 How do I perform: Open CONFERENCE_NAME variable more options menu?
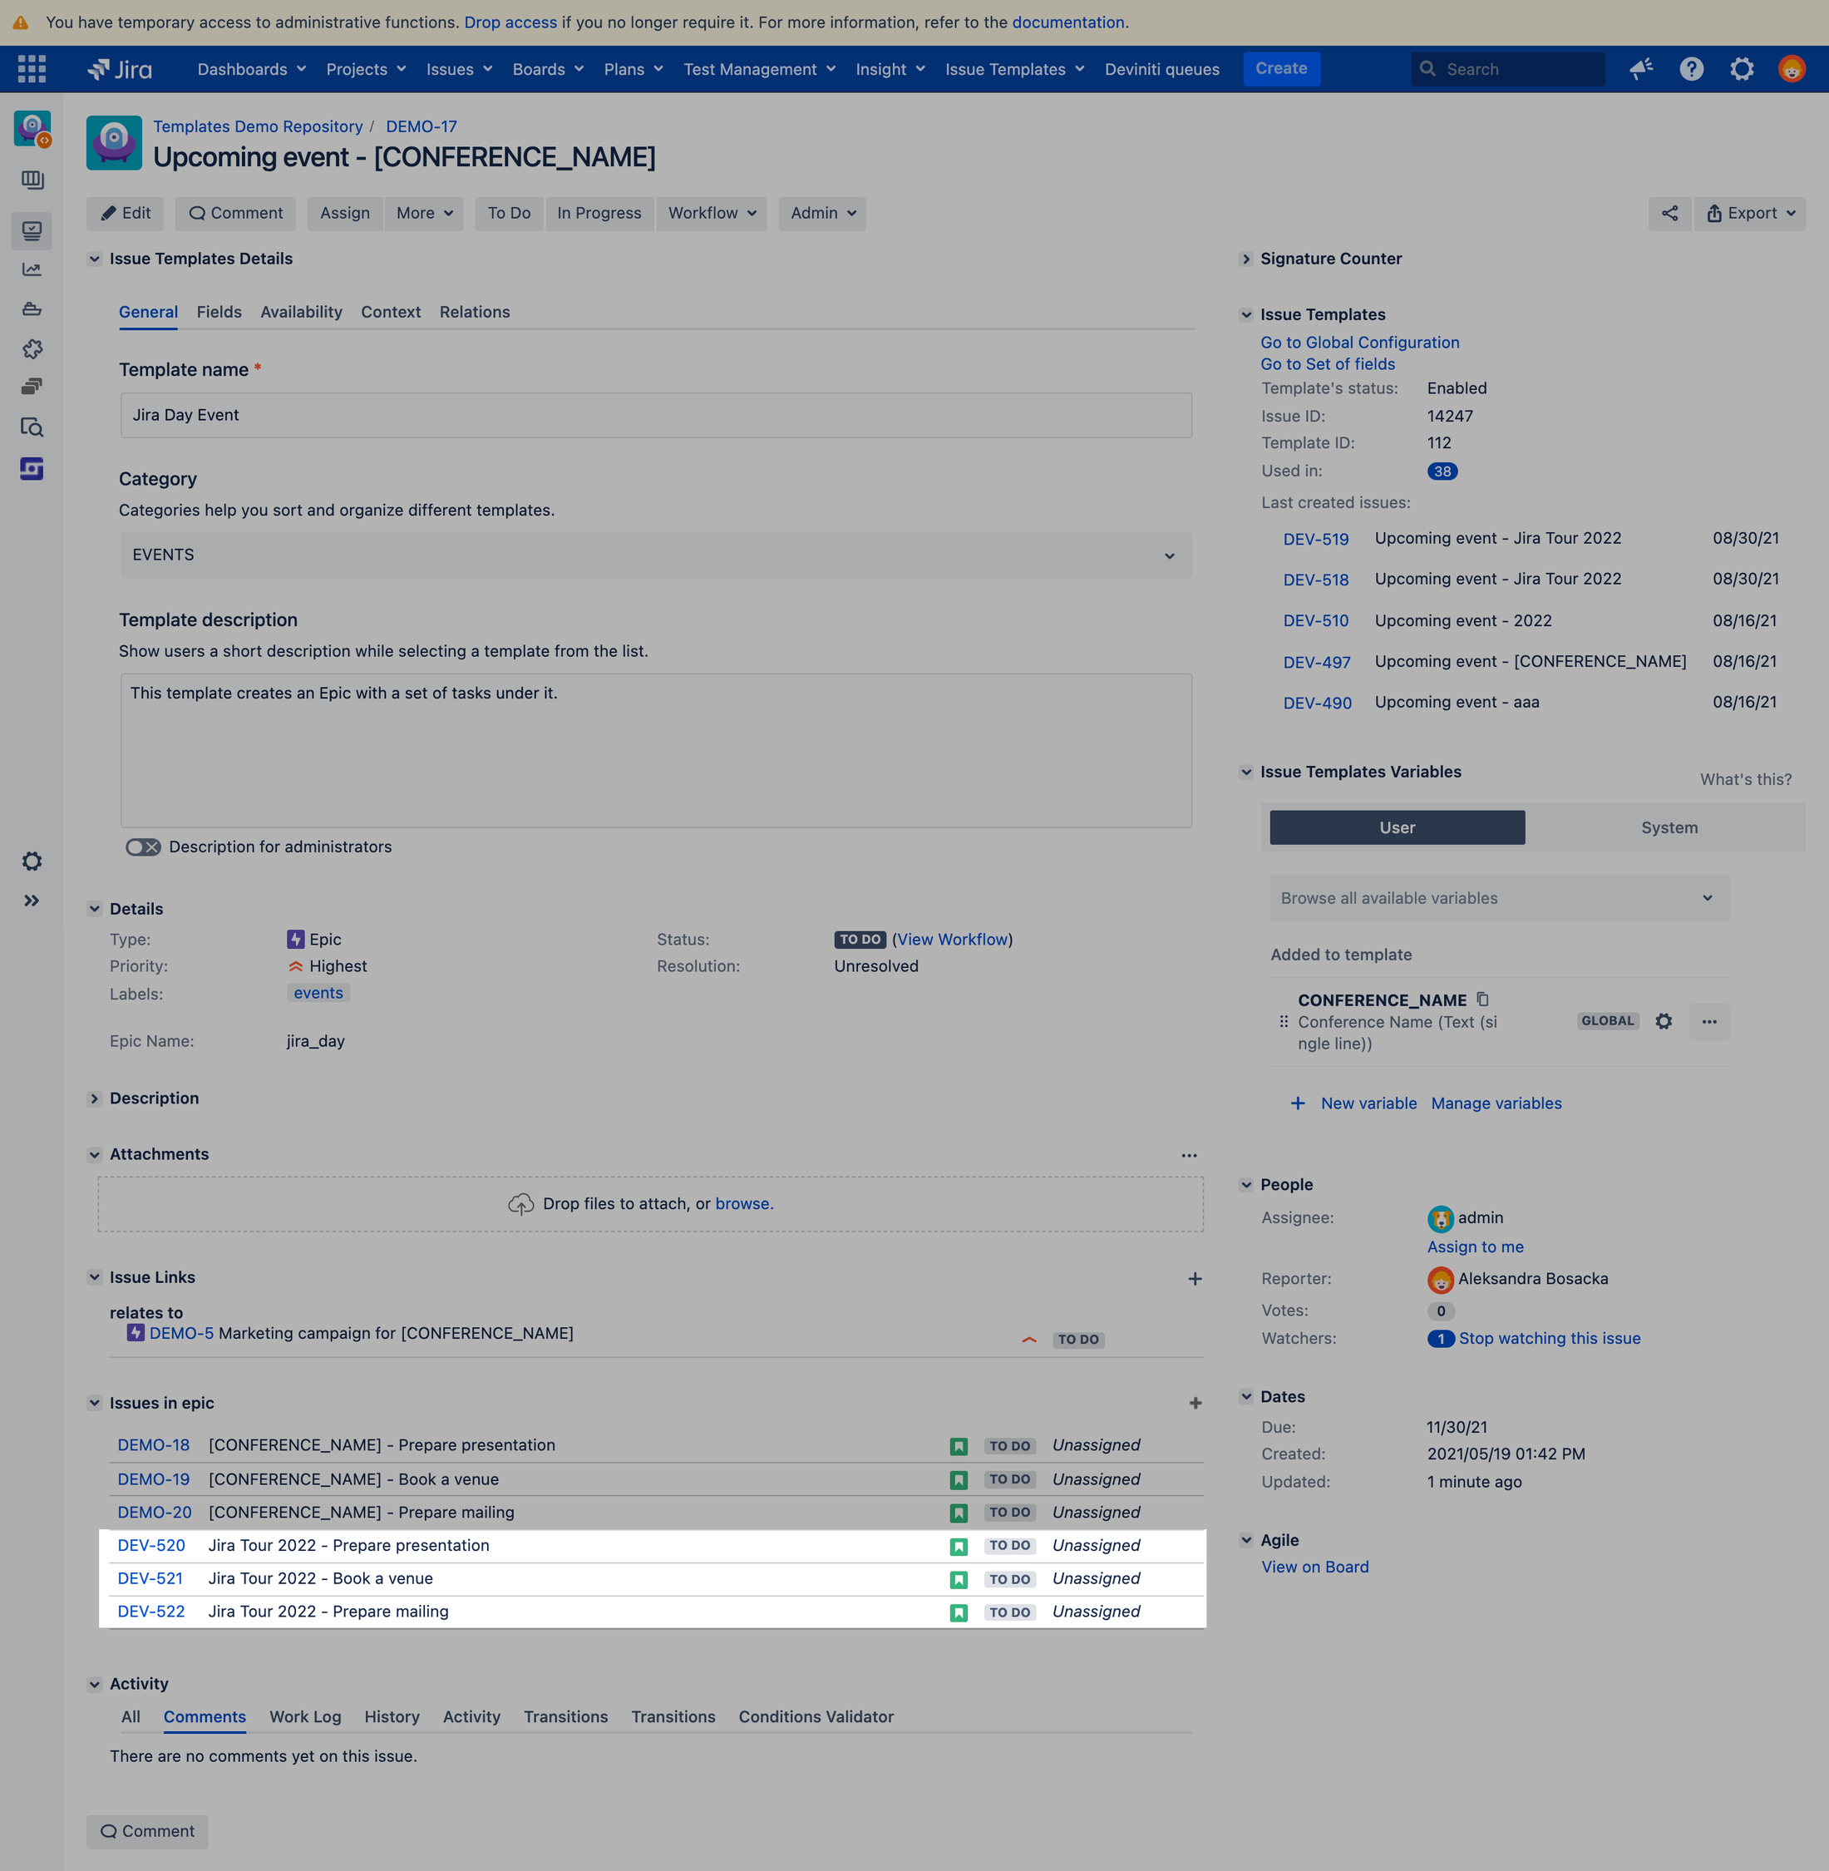(1709, 1021)
